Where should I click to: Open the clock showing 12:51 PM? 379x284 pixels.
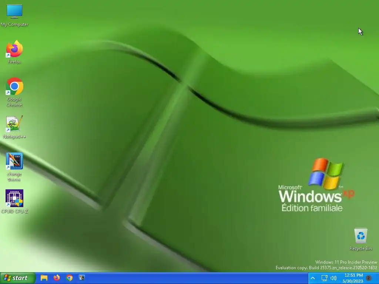point(353,278)
